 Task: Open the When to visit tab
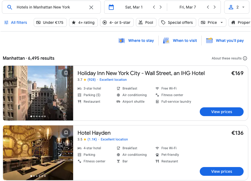[180, 41]
